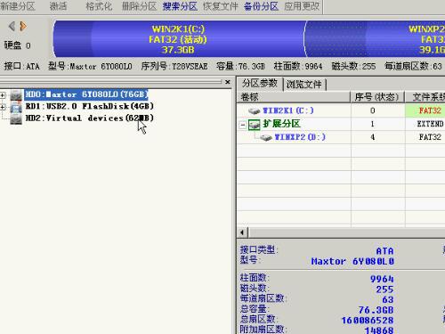This screenshot has width=445, height=334.
Task: Select the HD0 Maxtor hard disk icon
Action: 16,95
